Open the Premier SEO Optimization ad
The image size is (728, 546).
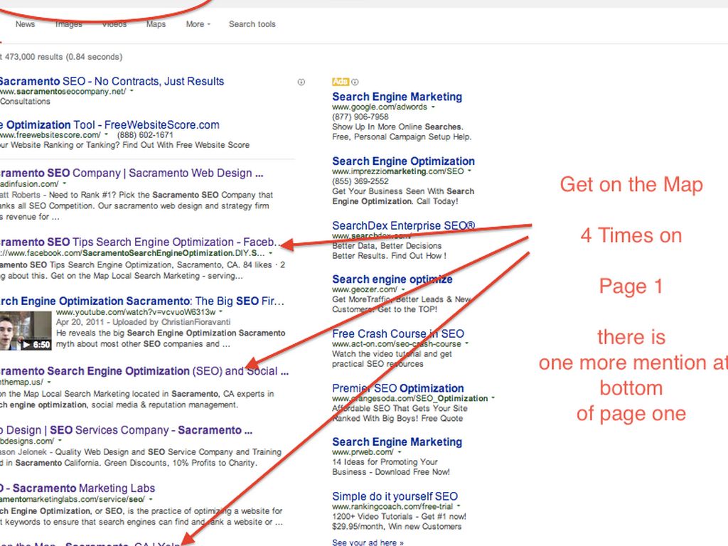(x=397, y=388)
